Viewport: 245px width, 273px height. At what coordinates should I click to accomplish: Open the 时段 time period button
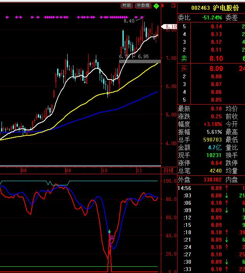126,5
